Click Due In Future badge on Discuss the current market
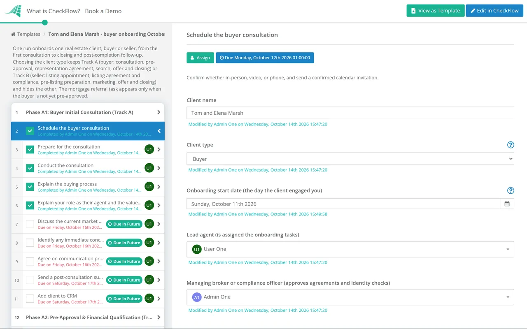 tap(124, 224)
